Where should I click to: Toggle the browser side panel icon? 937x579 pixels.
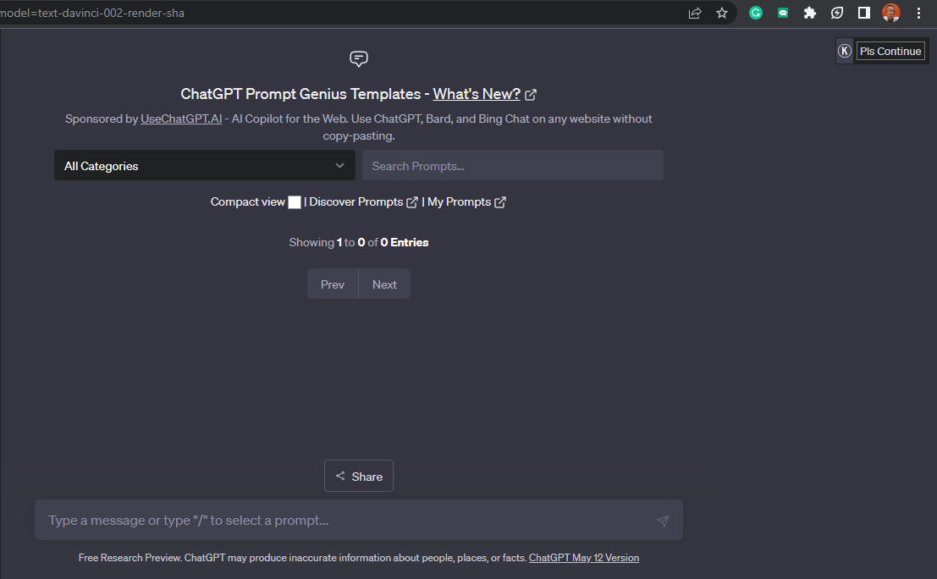click(x=864, y=13)
